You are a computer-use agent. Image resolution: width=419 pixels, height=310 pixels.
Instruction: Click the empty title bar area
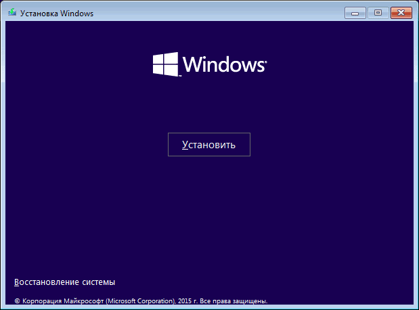tap(217, 12)
